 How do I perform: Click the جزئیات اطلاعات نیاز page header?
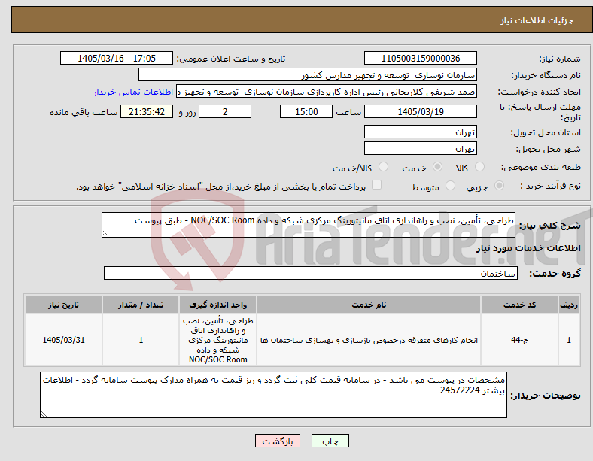coord(537,20)
